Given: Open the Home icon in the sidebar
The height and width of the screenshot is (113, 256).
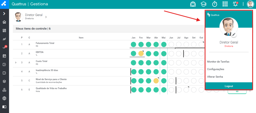Looking at the screenshot, I should tap(4, 22).
